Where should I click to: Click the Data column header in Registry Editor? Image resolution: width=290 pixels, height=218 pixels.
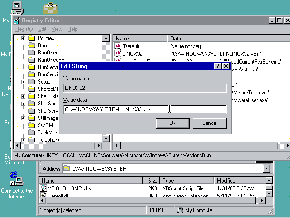click(x=228, y=39)
